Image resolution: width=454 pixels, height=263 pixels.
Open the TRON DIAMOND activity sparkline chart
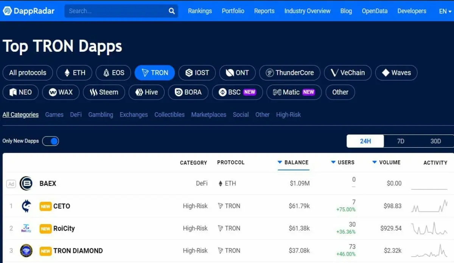point(429,251)
